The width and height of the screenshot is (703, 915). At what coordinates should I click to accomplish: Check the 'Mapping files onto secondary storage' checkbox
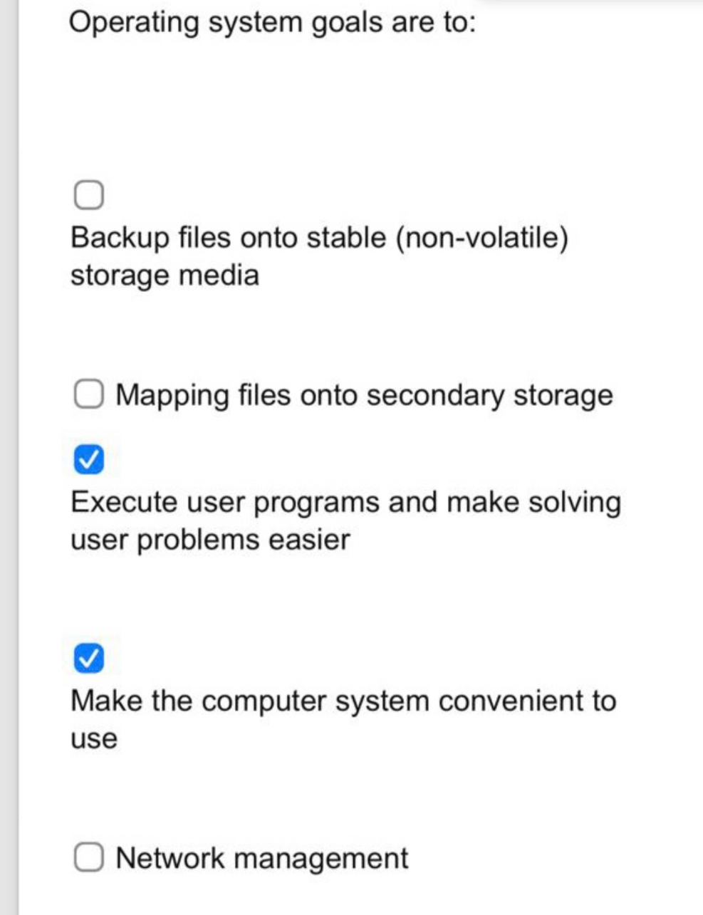(88, 392)
